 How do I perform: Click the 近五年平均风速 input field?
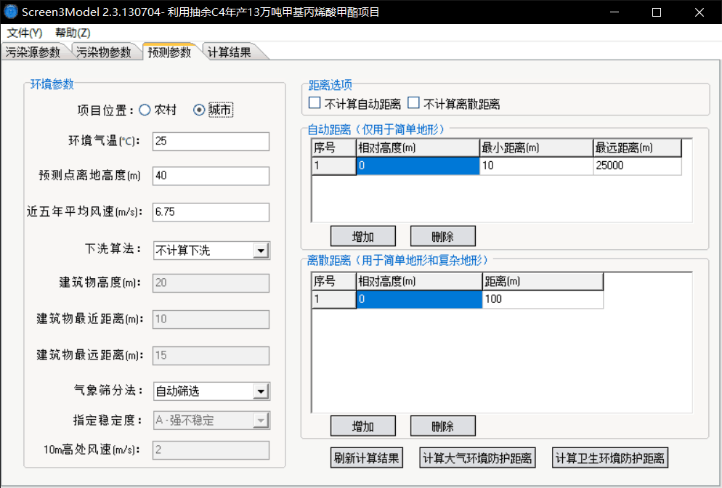point(211,212)
